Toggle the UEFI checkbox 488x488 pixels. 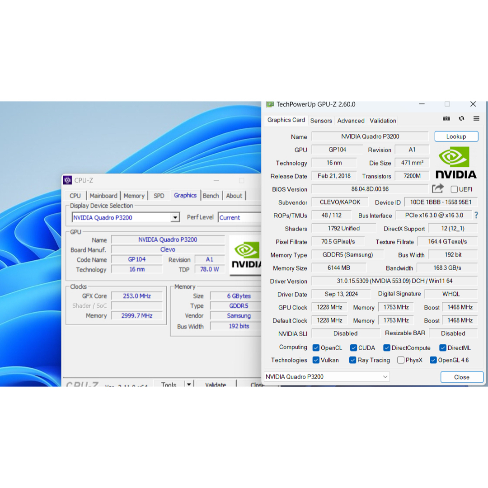point(454,189)
